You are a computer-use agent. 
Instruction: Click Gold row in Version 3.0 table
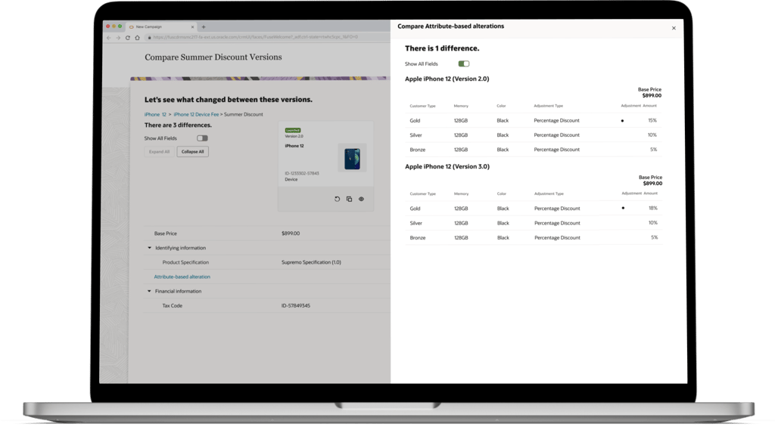[x=534, y=209]
